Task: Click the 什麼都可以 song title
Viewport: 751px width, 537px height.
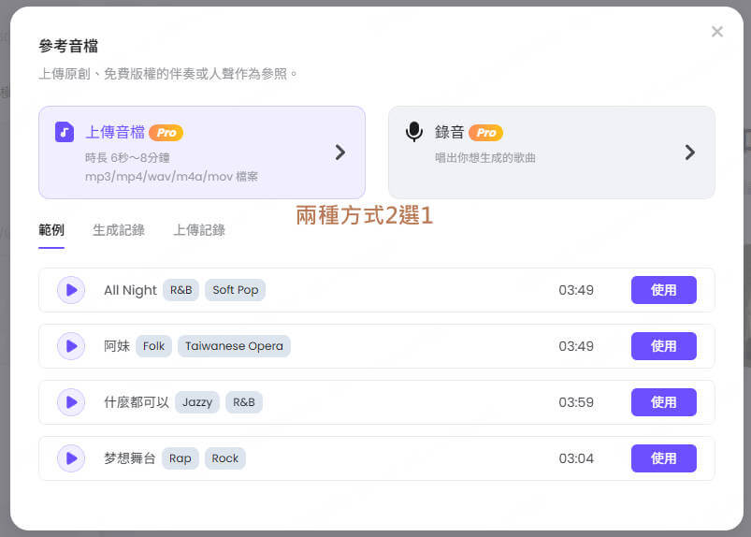Action: 137,402
